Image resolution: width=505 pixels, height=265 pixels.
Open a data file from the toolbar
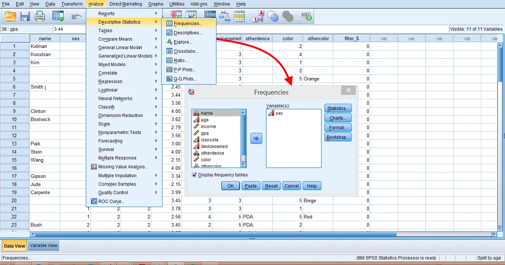point(10,16)
